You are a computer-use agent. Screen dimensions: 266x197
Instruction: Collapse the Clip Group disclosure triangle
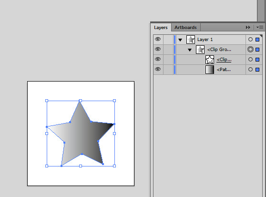[x=190, y=50]
